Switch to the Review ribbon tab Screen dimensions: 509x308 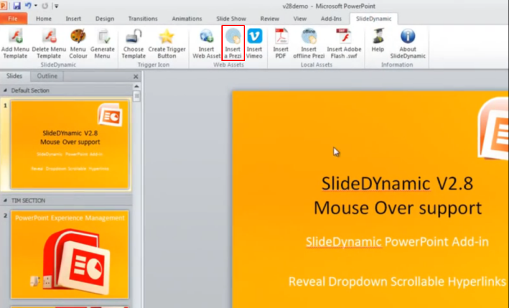[270, 19]
